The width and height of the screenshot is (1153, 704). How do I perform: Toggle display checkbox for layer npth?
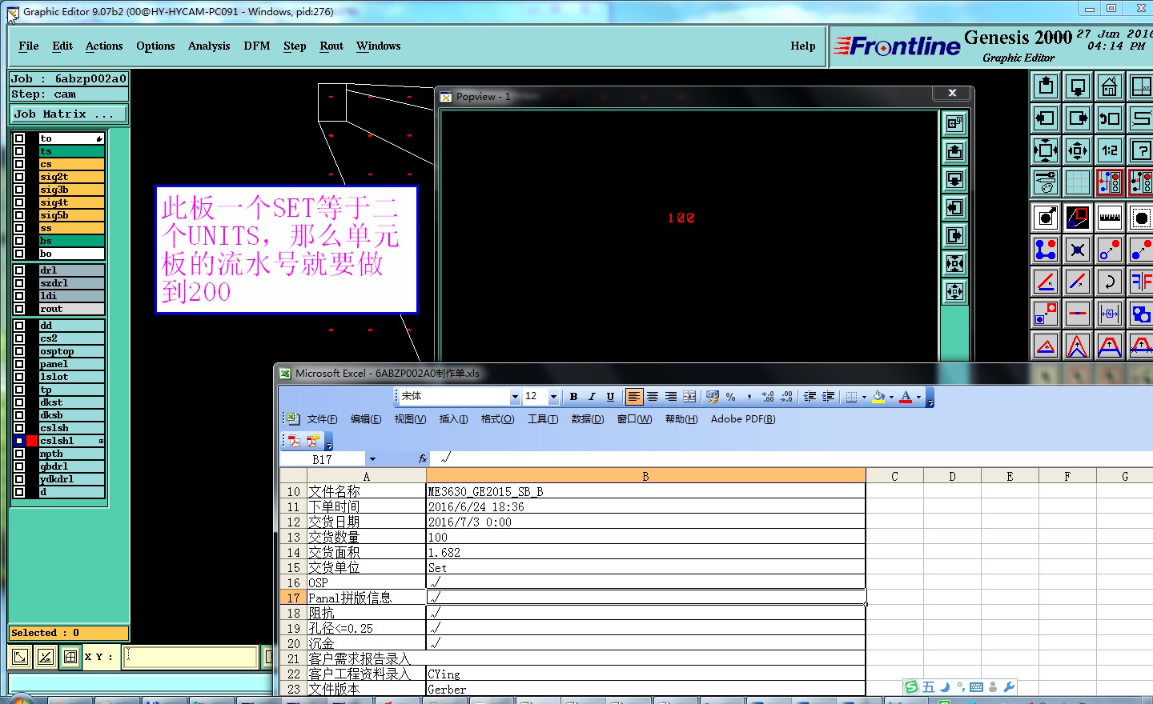(19, 454)
